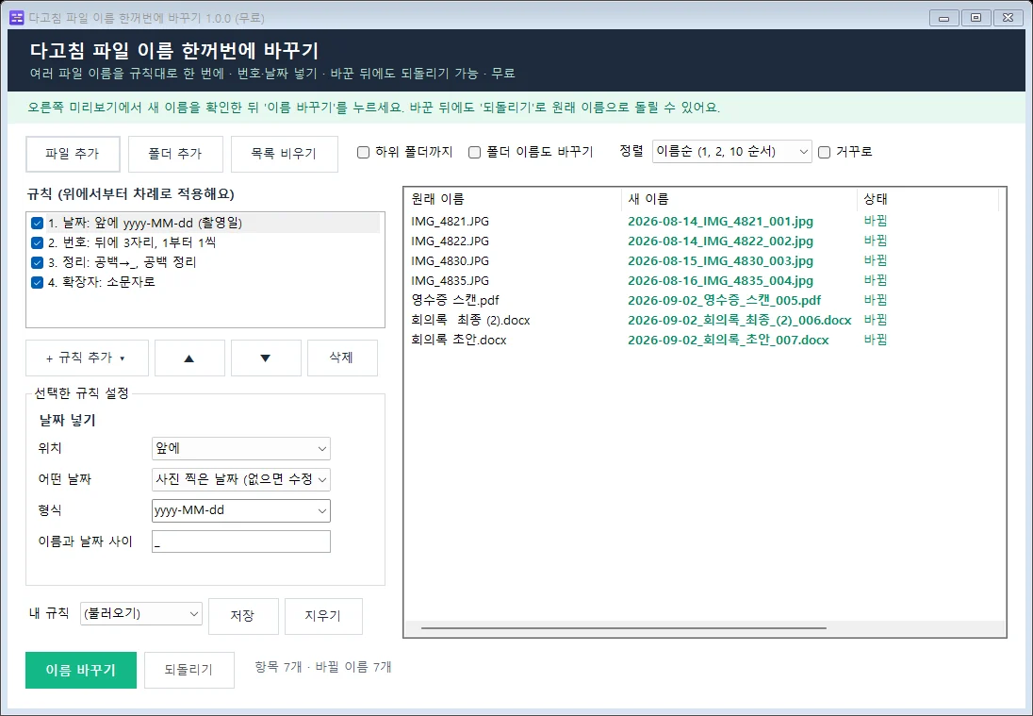Select 영수증 스캔.pdf in the file list
1033x716 pixels.
coord(455,301)
